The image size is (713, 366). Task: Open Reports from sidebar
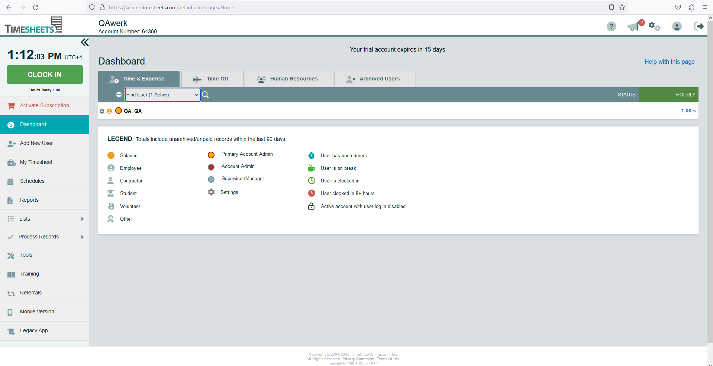click(45, 200)
